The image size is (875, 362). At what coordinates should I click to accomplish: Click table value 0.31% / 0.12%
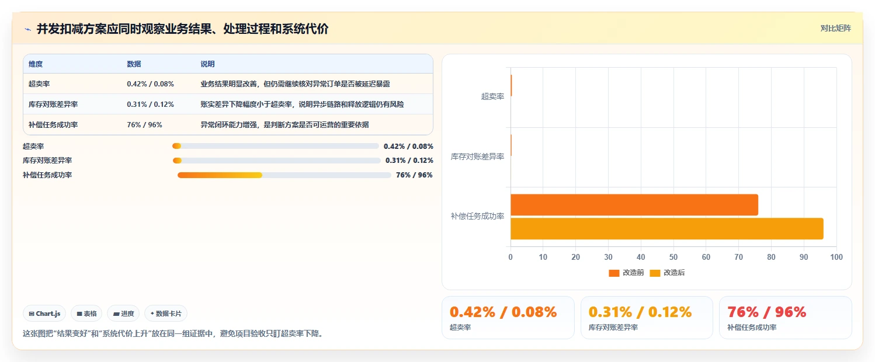(x=150, y=105)
